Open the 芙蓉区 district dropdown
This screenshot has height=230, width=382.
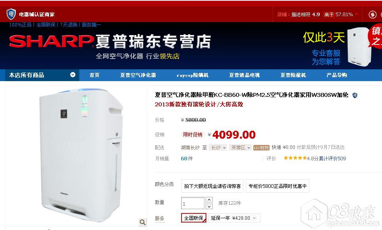point(240,148)
